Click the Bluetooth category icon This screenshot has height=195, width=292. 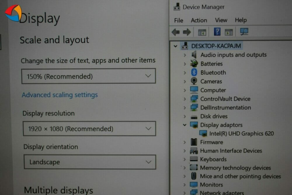click(x=194, y=72)
